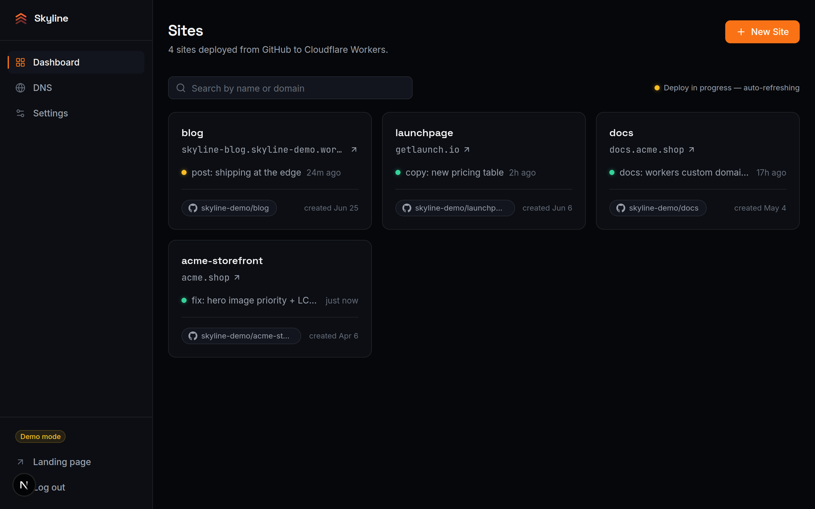
Task: Click the Skyline brand name
Action: 51,19
